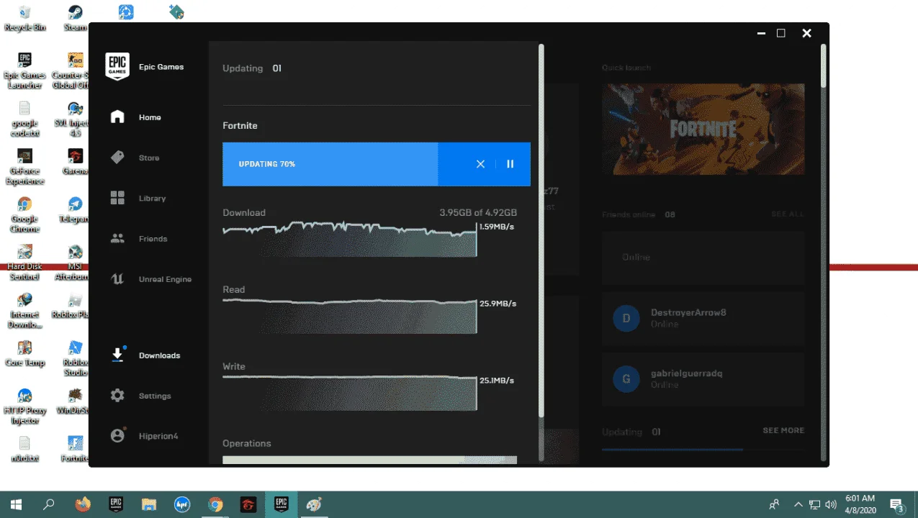
Task: Click the gabrielguerradq friend name
Action: coord(686,373)
